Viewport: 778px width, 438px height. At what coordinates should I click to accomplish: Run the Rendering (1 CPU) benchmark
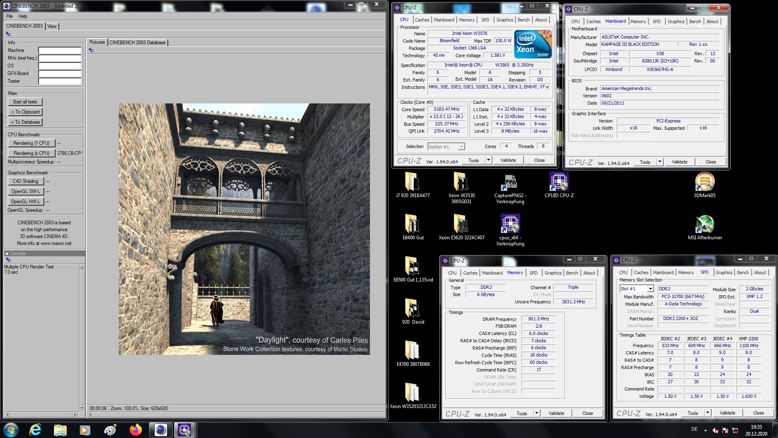pos(31,143)
